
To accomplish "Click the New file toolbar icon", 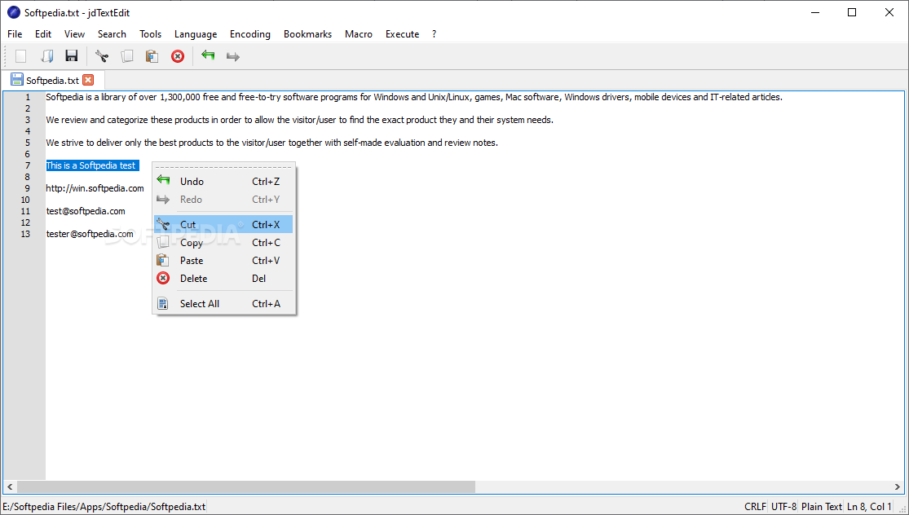I will (21, 56).
